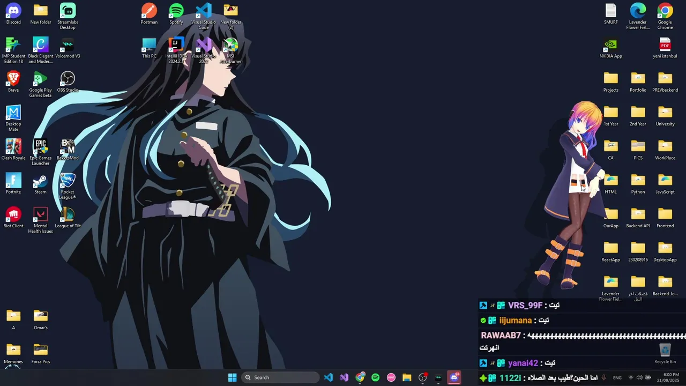Screen dimensions: 686x386
Task: Select the DesktopApp folder
Action: click(665, 251)
